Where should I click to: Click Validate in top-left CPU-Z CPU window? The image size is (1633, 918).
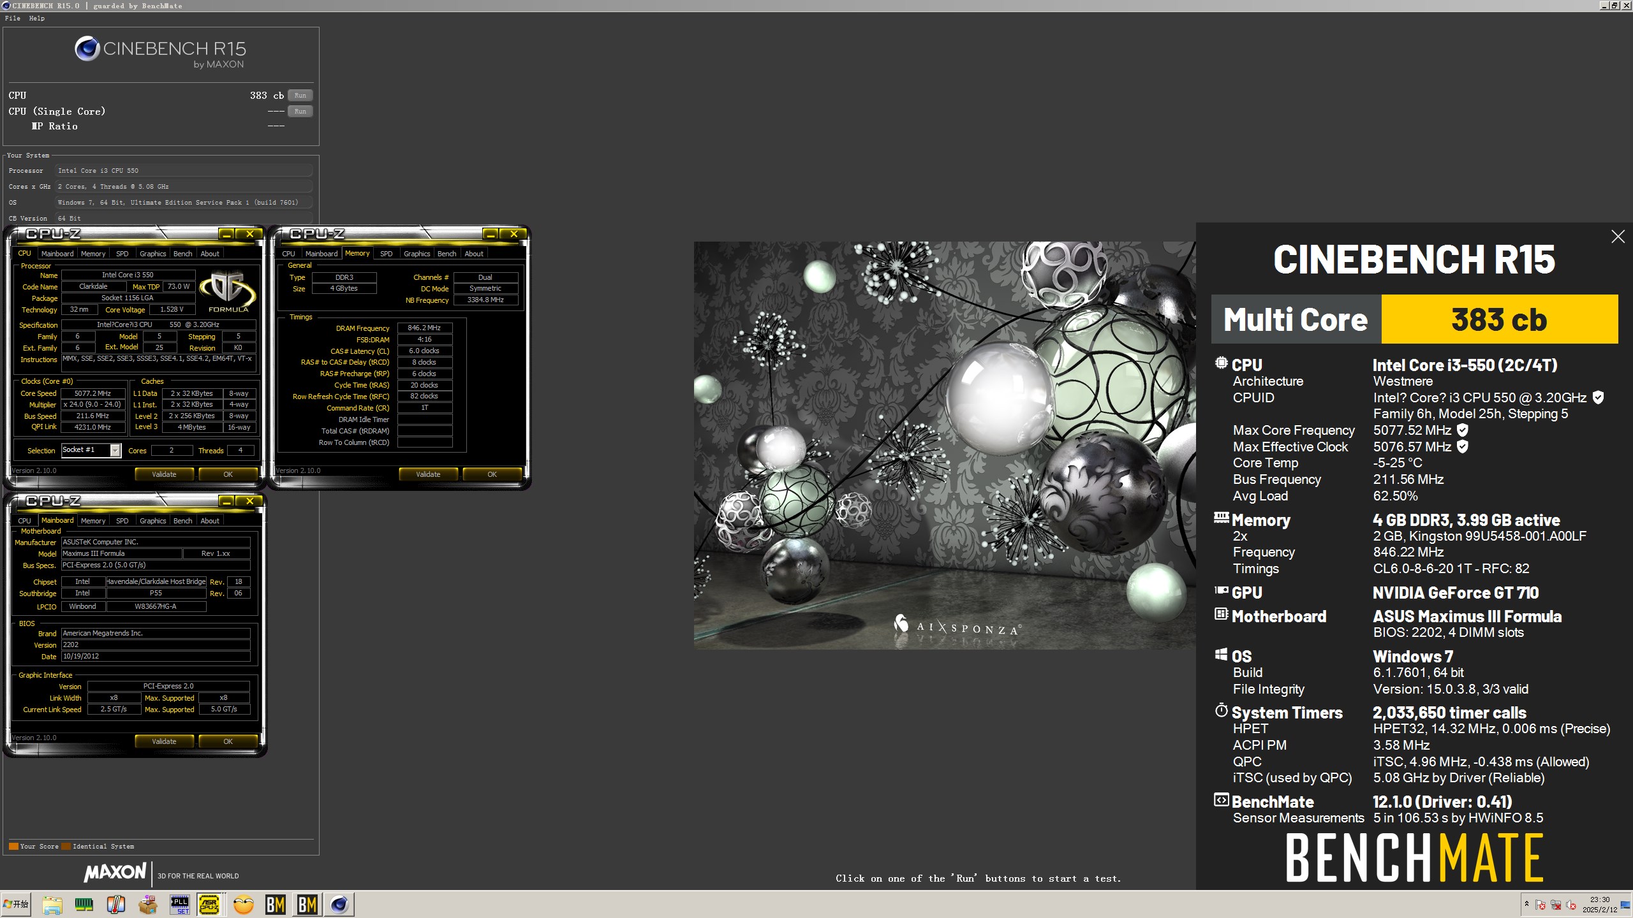[164, 474]
